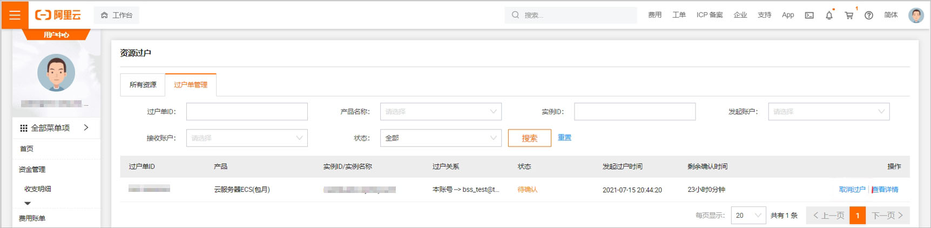Open the account avatar in header
The height and width of the screenshot is (228, 931).
[x=916, y=15]
